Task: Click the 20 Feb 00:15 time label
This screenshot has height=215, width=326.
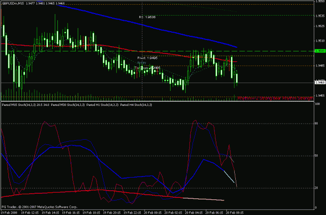Action: pyautogui.click(x=153, y=212)
